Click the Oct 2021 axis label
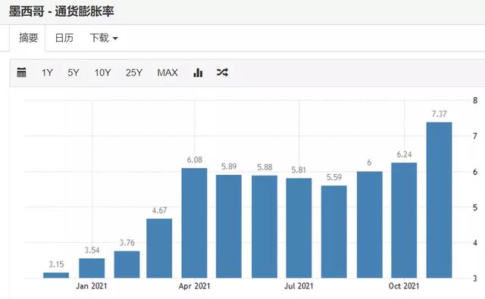 [x=404, y=286]
